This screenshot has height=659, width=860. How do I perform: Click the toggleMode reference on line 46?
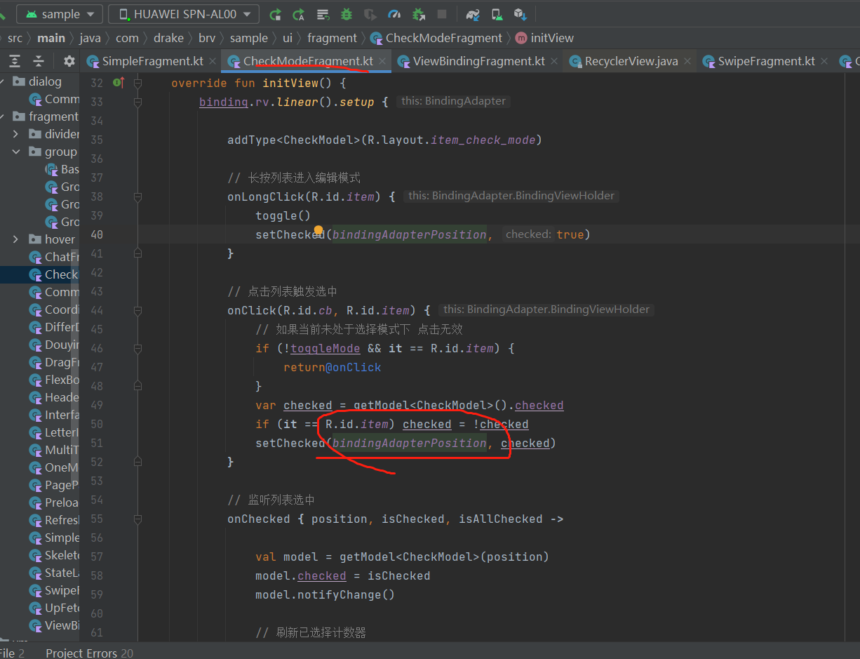point(325,348)
